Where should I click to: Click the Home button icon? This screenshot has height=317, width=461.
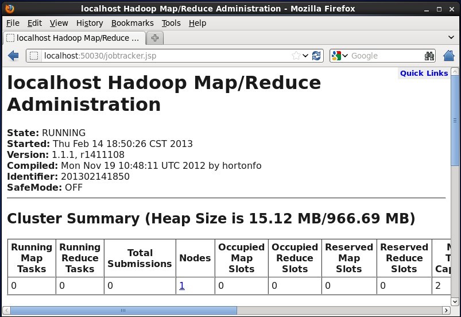pyautogui.click(x=449, y=56)
